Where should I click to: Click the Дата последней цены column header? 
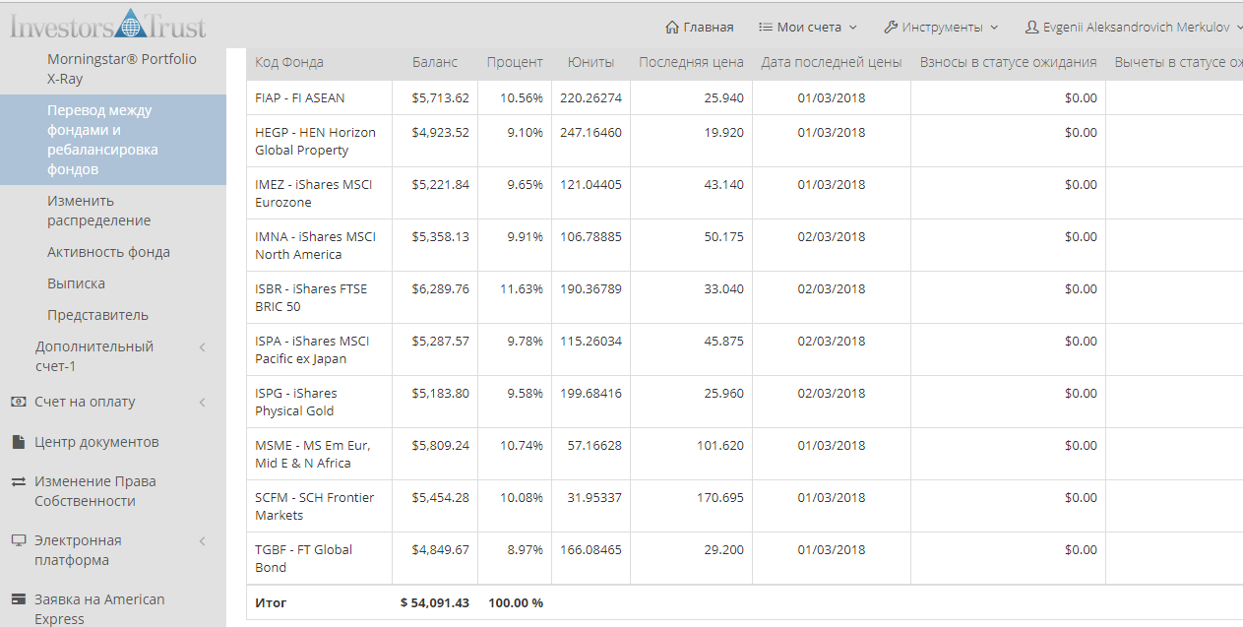(x=832, y=62)
